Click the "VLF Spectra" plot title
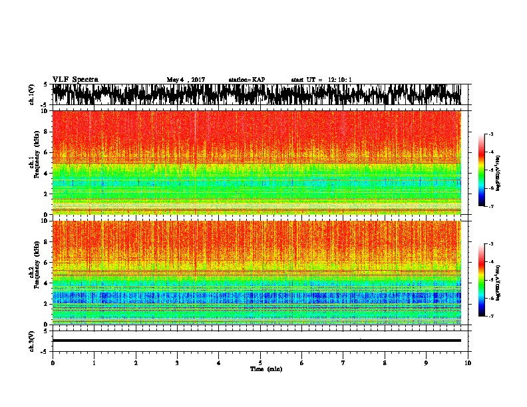The height and width of the screenshot is (407, 527). [75, 80]
